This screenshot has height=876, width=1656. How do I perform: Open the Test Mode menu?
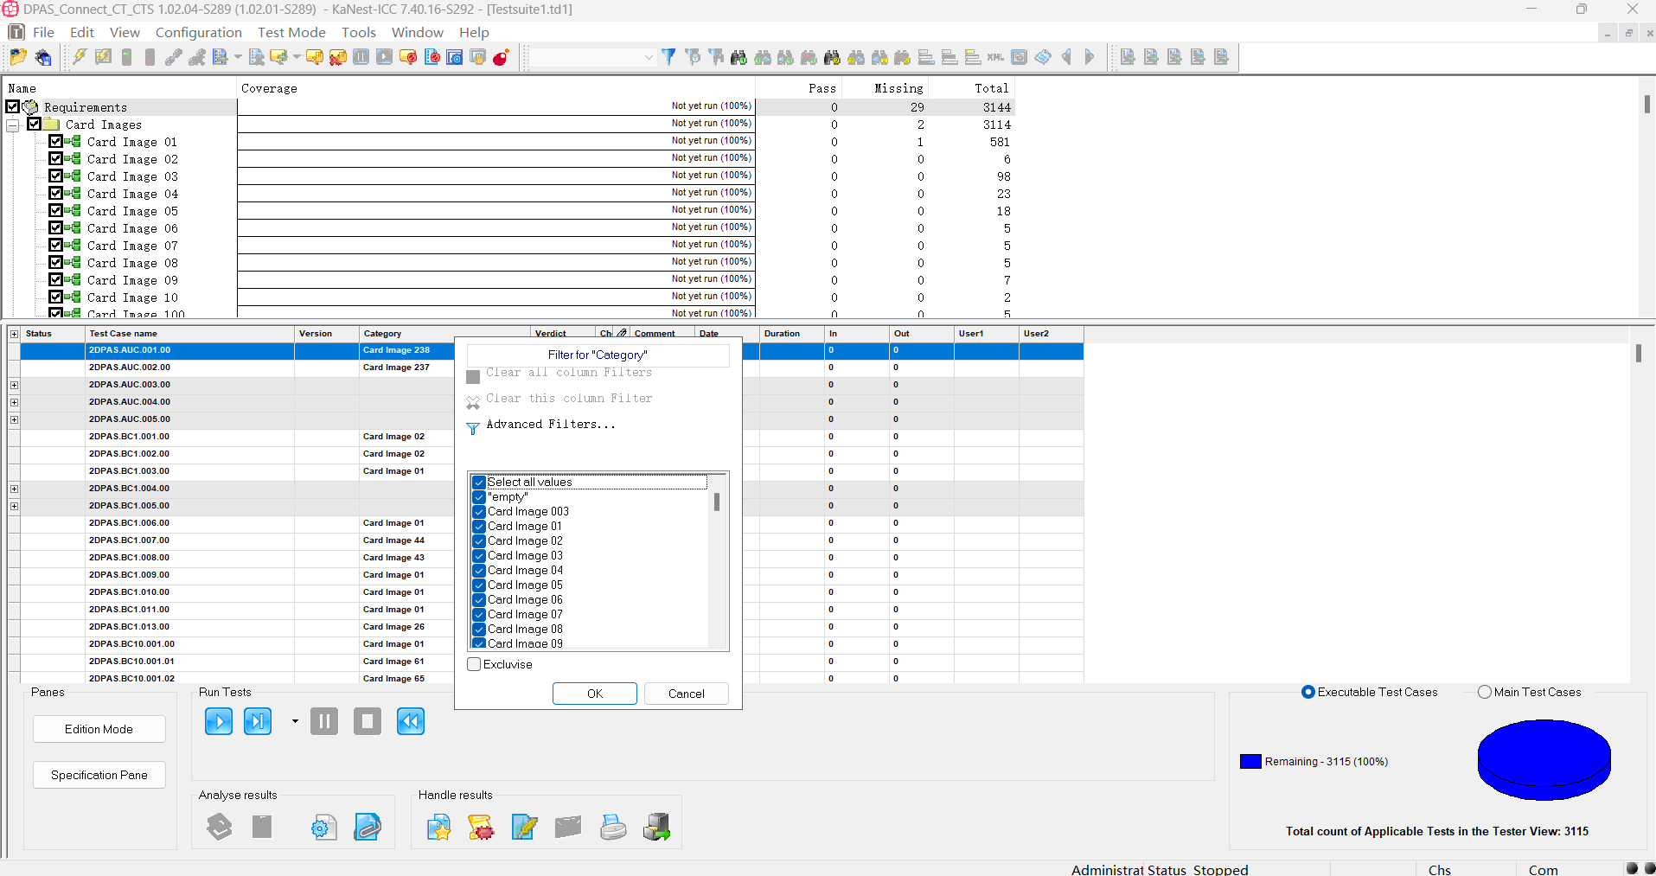click(x=291, y=32)
